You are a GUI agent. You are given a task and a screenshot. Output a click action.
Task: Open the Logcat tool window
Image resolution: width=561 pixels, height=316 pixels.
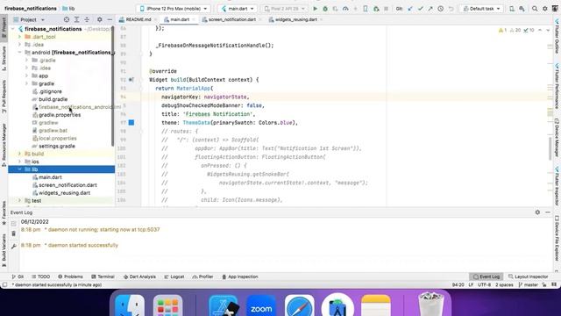(174, 276)
